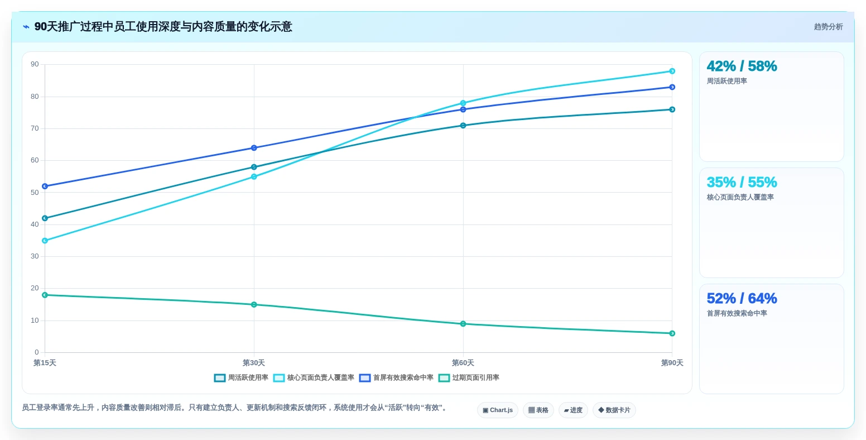The image size is (866, 440).
Task: Click 过期页面引用率 point at 第60天 (9)
Action: [x=463, y=324]
